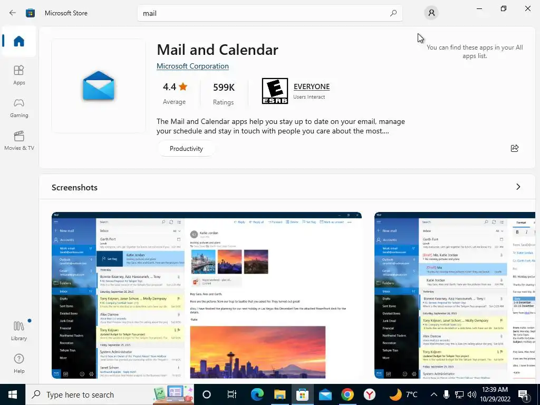Open the weather widget showing 7°C

pyautogui.click(x=403, y=394)
